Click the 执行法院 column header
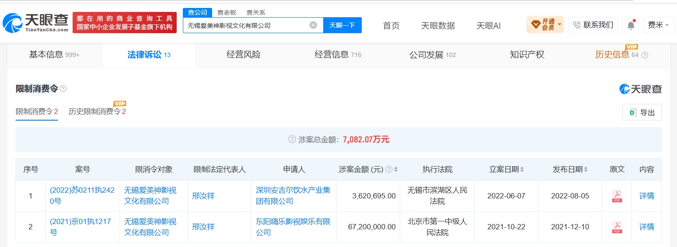 pos(437,169)
